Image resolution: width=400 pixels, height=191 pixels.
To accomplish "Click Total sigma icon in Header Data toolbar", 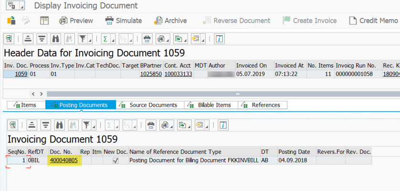I will coord(105,39).
